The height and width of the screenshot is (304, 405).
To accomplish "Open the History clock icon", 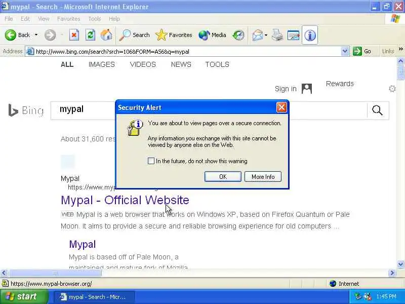I will point(238,35).
